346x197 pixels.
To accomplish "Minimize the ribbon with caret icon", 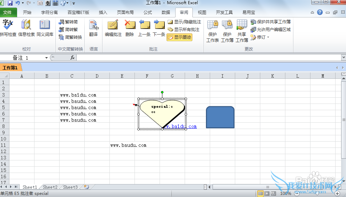I will (312, 13).
